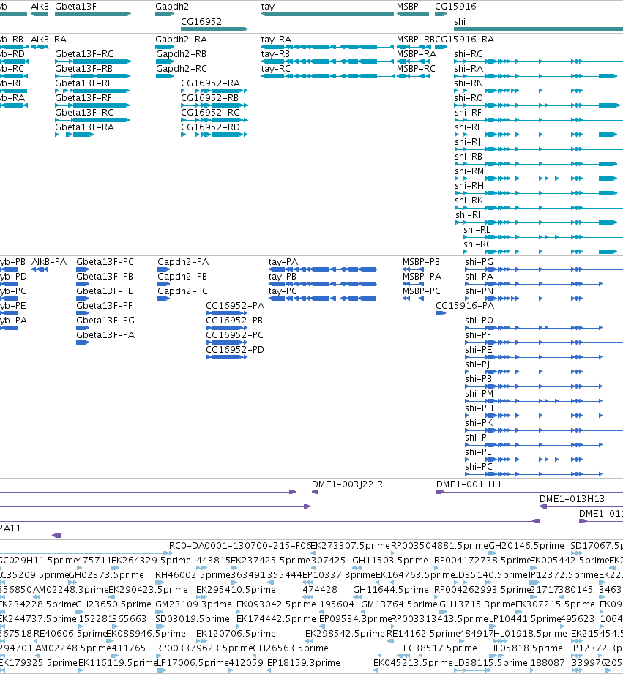Screen dimensions: 623x674
Task: Open the shi-PM protein label
Action: click(480, 394)
